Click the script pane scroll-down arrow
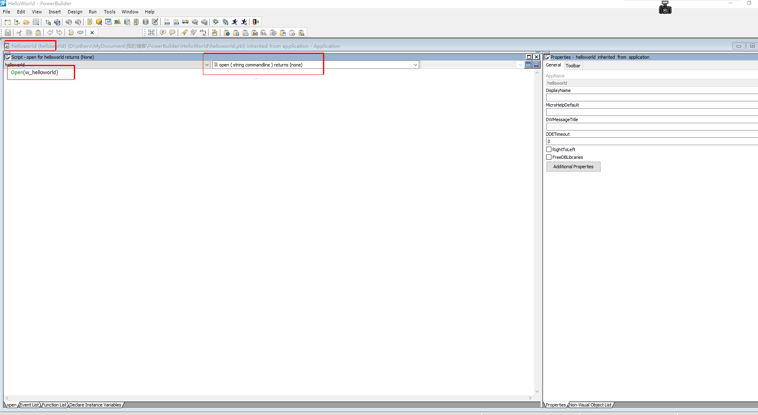Screen dimensions: 758x415 pyautogui.click(x=537, y=391)
